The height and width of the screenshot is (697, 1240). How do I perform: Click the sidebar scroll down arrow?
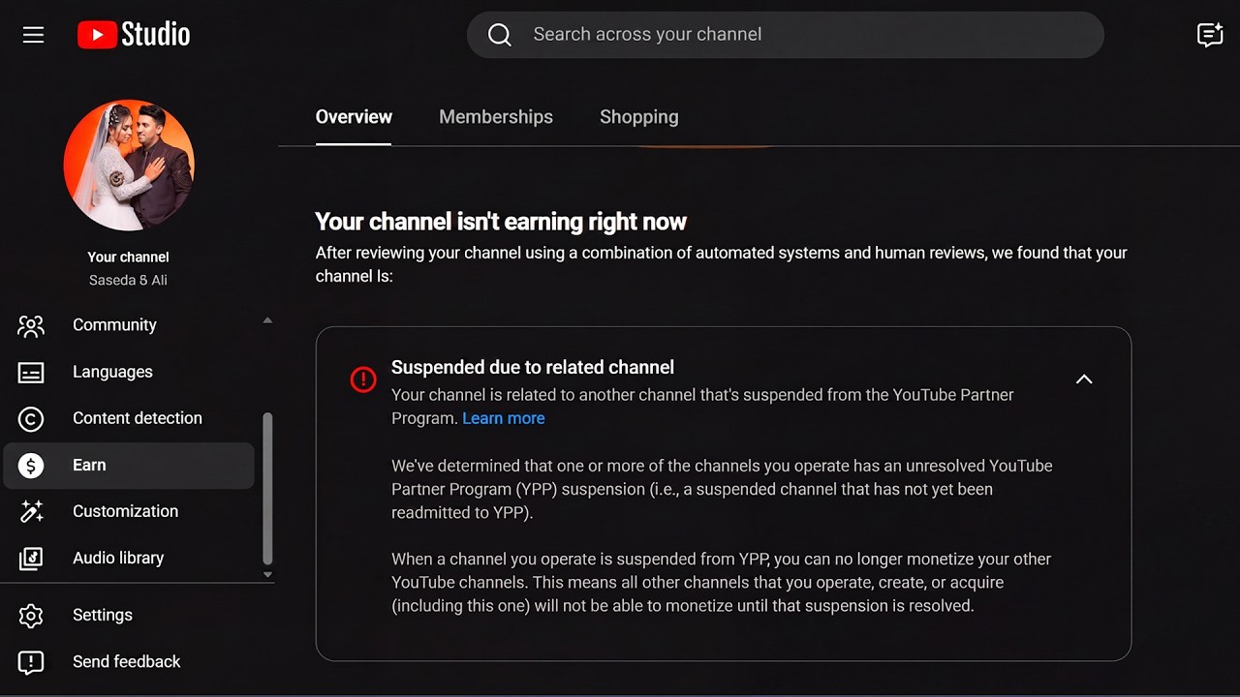click(268, 574)
